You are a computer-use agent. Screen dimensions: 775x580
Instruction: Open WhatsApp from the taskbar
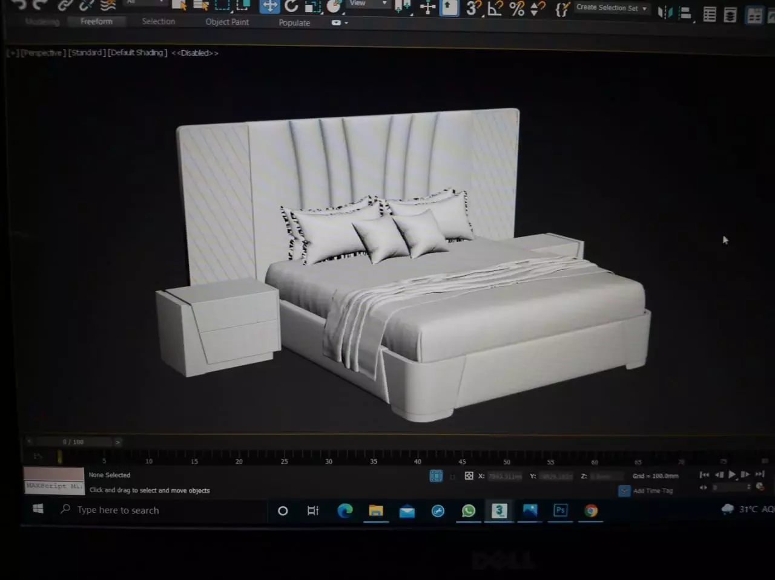pos(469,510)
